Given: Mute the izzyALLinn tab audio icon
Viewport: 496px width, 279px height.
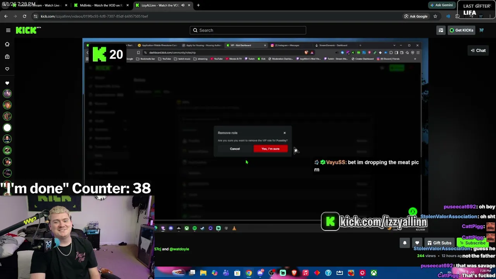Looking at the screenshot, I should tap(183, 5).
